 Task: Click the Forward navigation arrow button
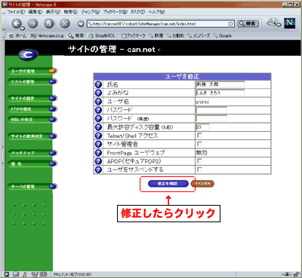click(32, 23)
